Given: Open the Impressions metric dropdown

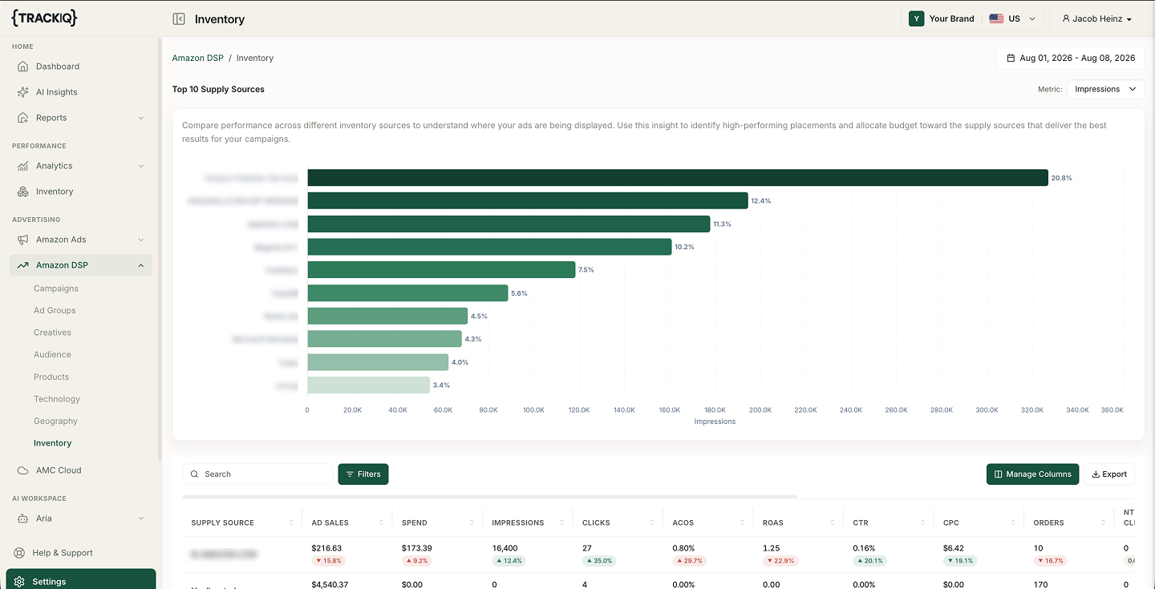Looking at the screenshot, I should click(x=1105, y=89).
